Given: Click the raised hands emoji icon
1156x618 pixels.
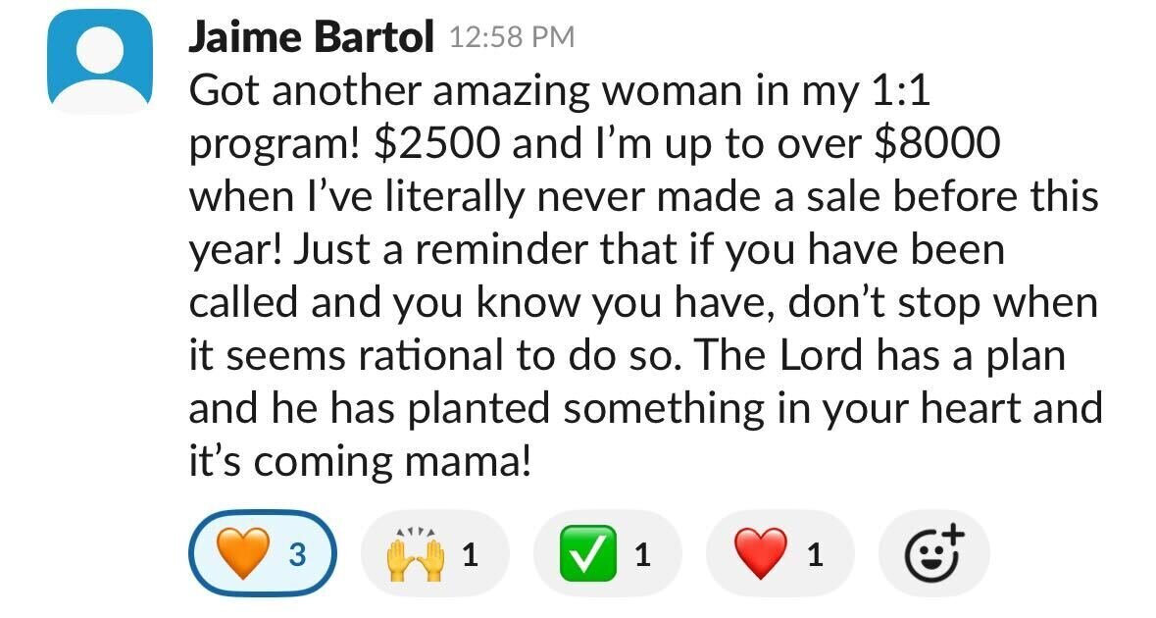Looking at the screenshot, I should tap(416, 554).
